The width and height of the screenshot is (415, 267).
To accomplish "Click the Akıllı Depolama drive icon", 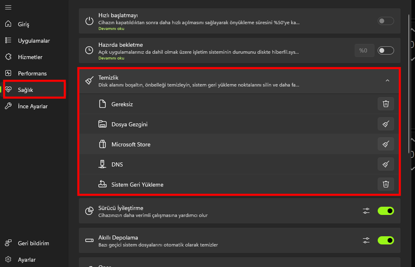I will coord(89,240).
